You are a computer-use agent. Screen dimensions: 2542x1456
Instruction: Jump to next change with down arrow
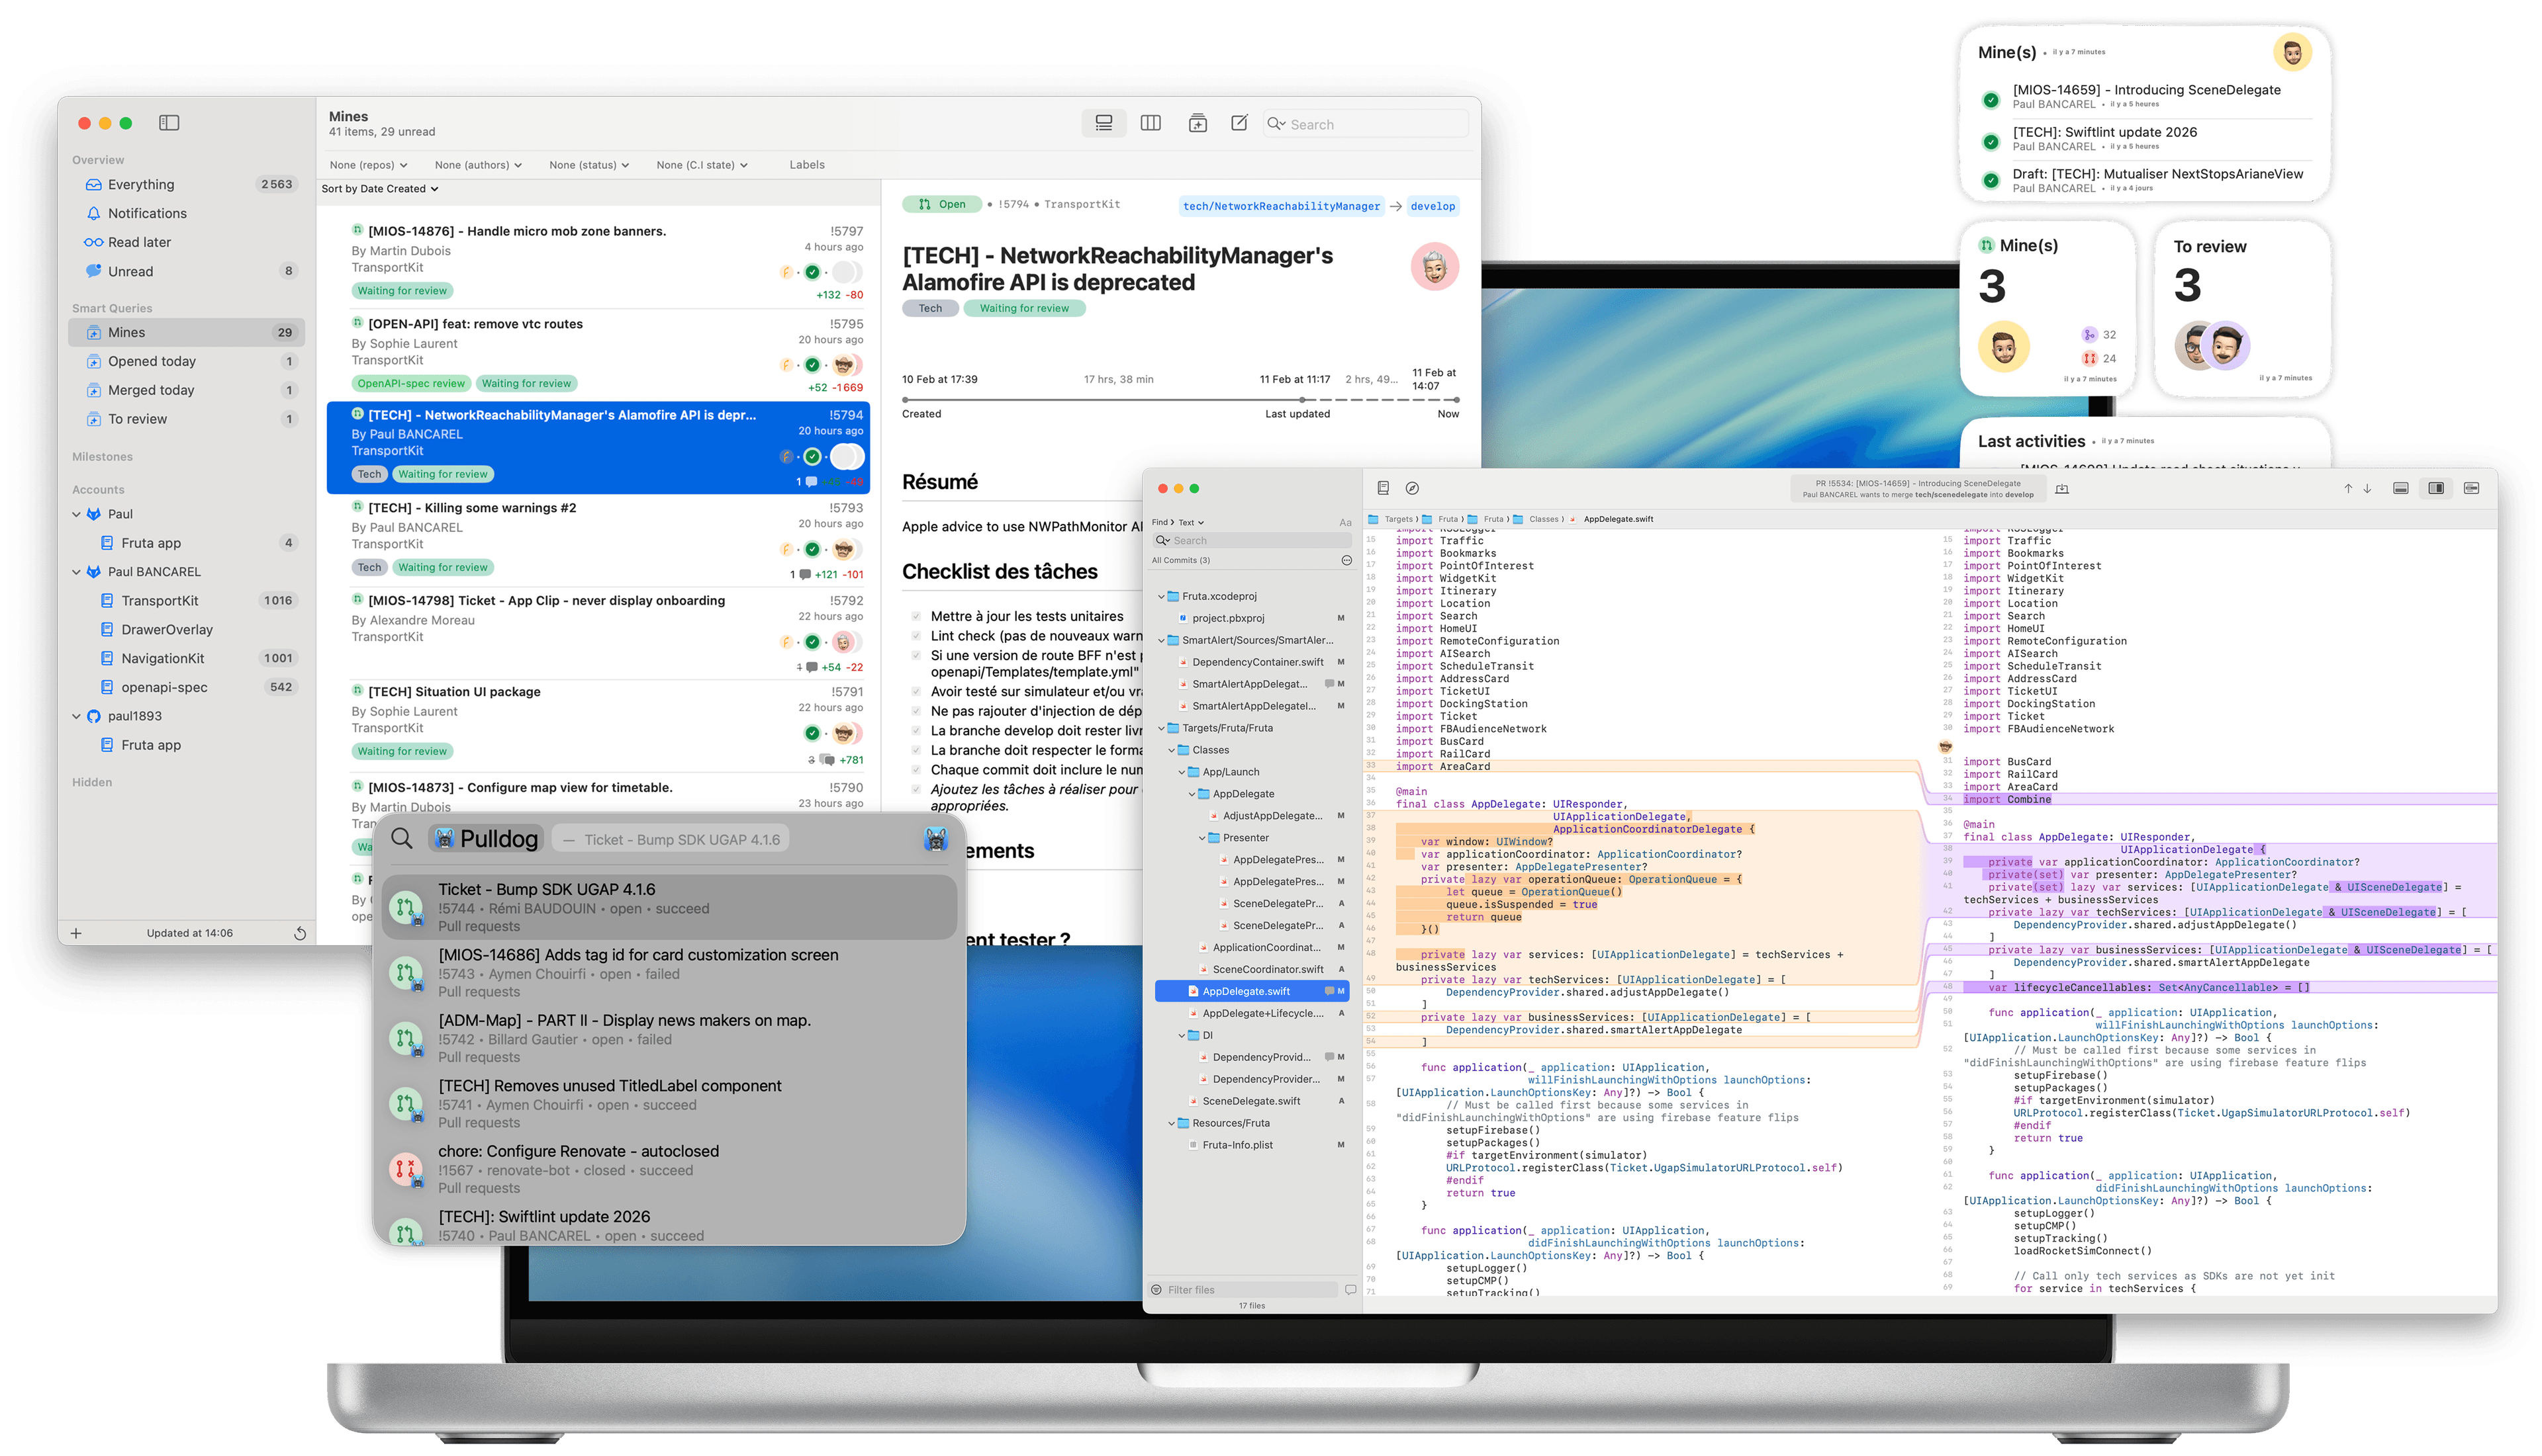click(x=2367, y=488)
